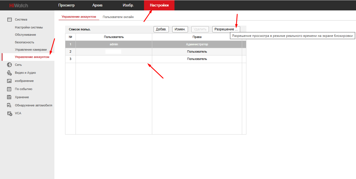Click the № column header
This screenshot has height=179, width=356.
[70, 37]
